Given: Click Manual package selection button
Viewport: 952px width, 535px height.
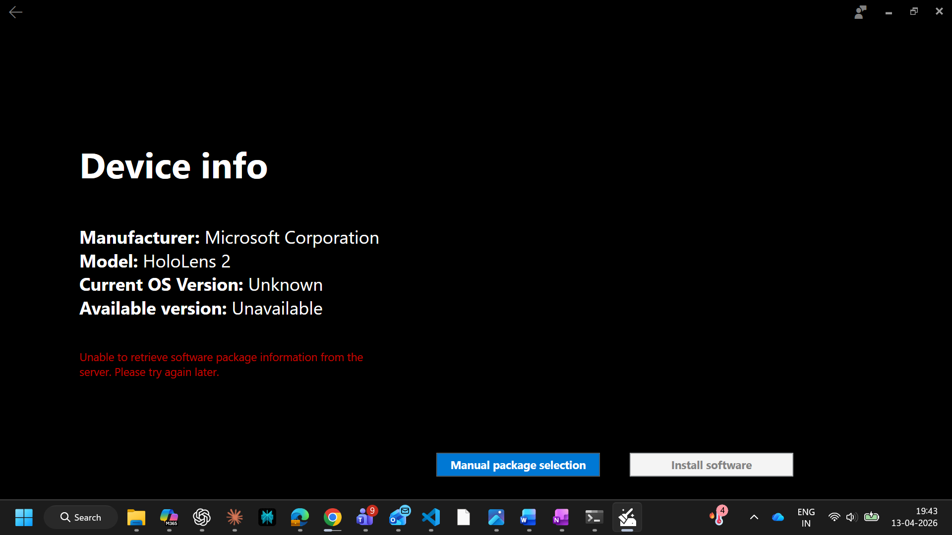Looking at the screenshot, I should 518,465.
